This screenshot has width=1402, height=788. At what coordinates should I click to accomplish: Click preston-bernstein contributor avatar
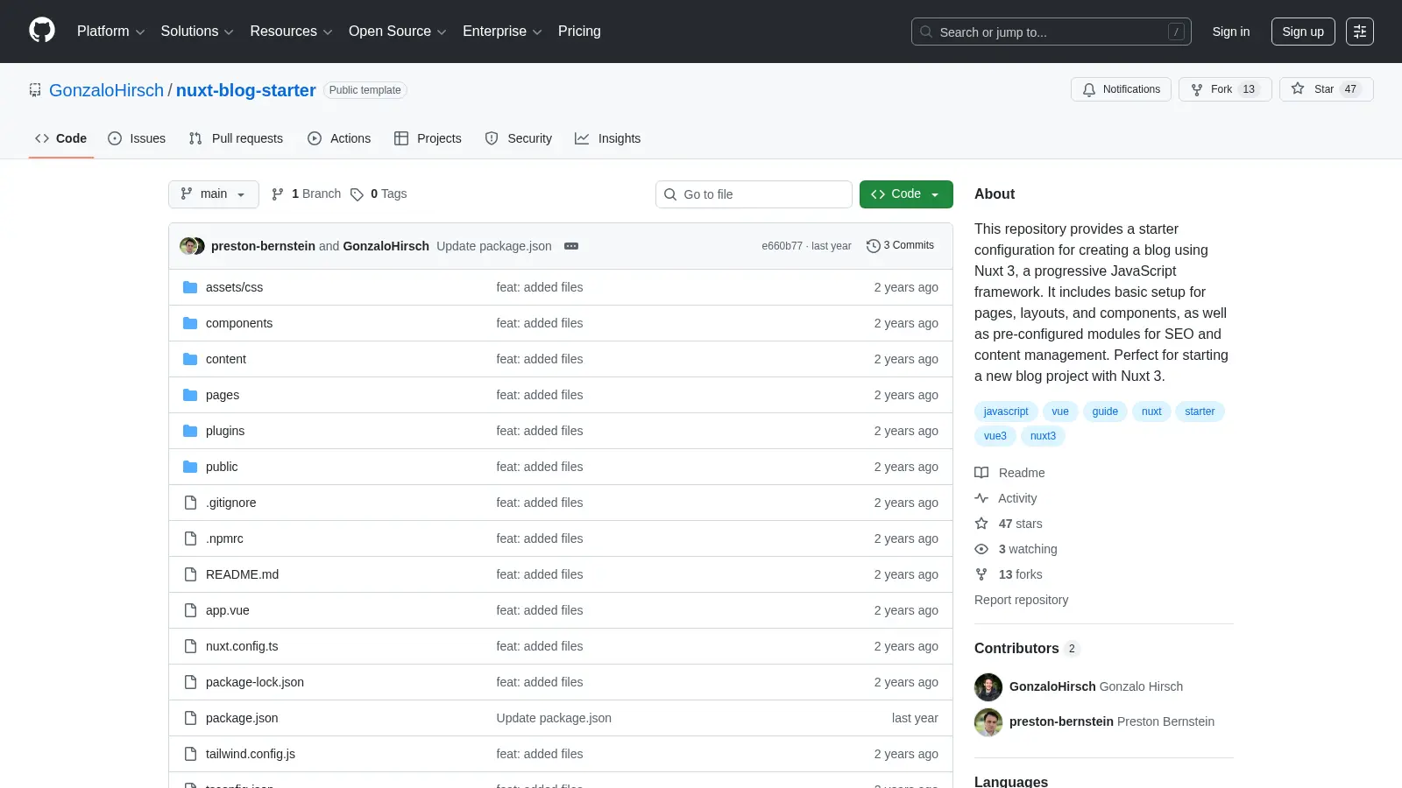pyautogui.click(x=988, y=721)
